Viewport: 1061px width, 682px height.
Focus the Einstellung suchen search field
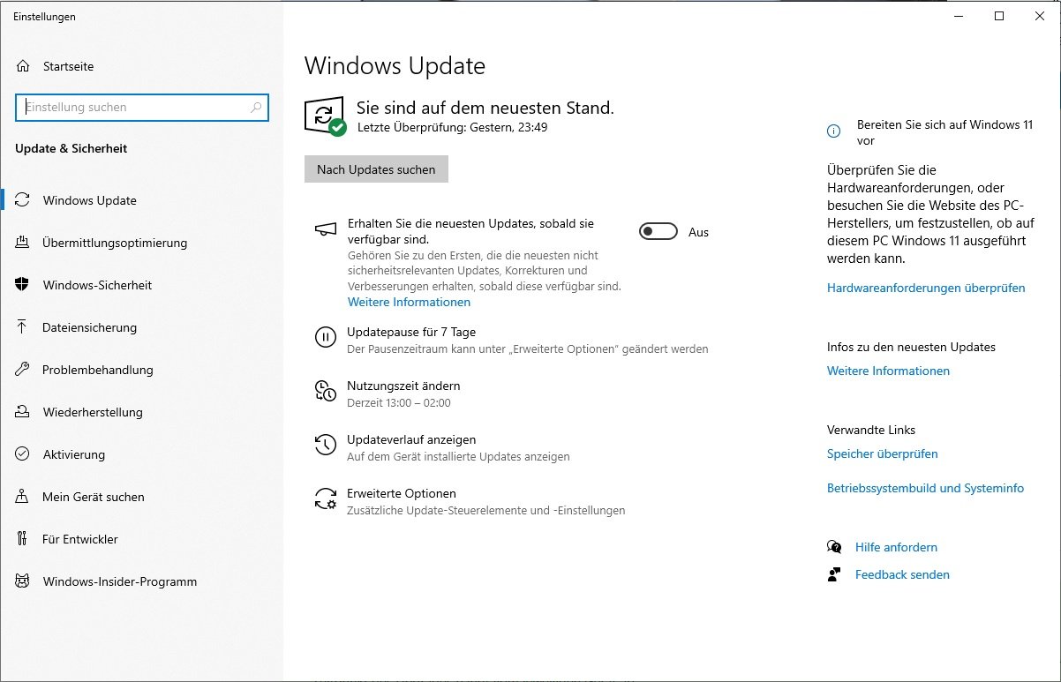[x=142, y=108]
